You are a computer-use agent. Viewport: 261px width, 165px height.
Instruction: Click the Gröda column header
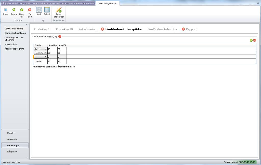41,45
